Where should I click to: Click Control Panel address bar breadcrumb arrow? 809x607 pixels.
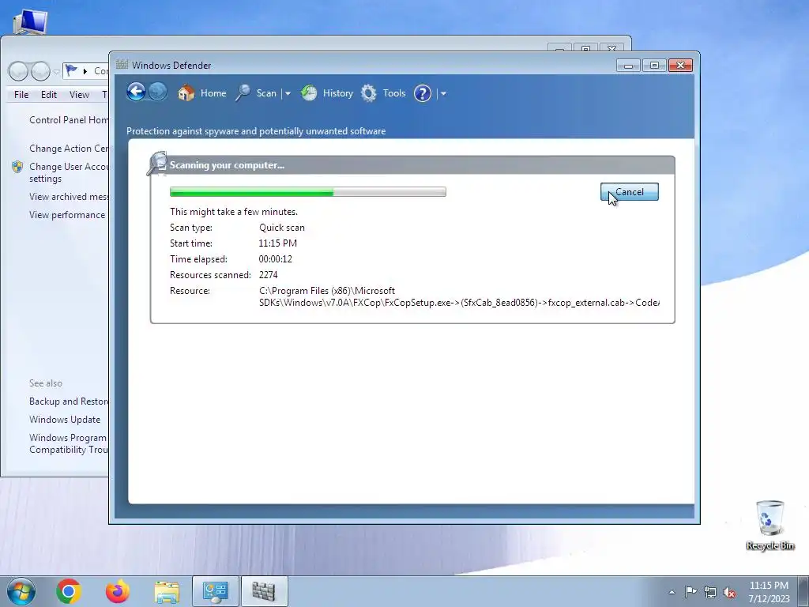pos(85,70)
